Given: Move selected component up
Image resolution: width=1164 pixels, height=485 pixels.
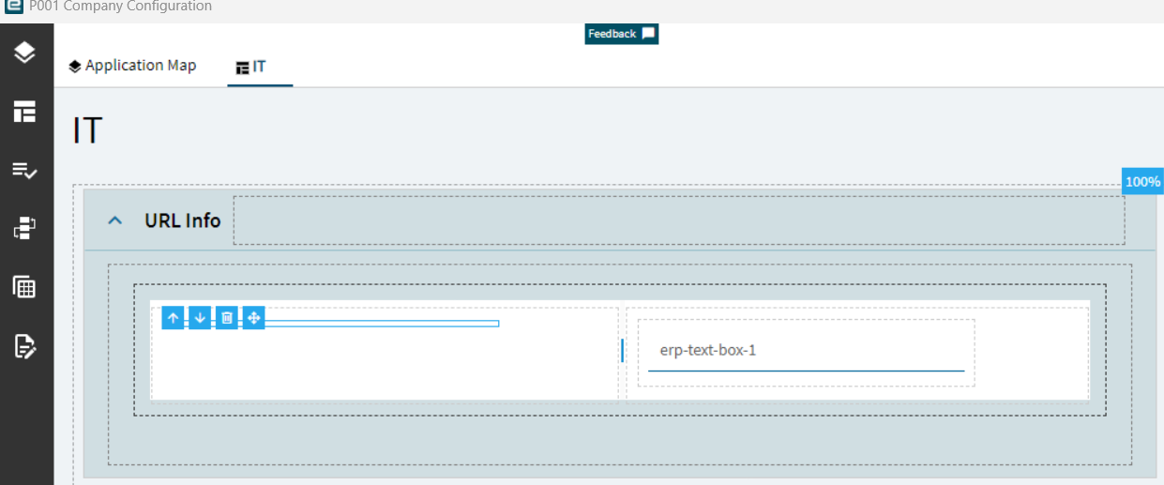Looking at the screenshot, I should coord(173,318).
